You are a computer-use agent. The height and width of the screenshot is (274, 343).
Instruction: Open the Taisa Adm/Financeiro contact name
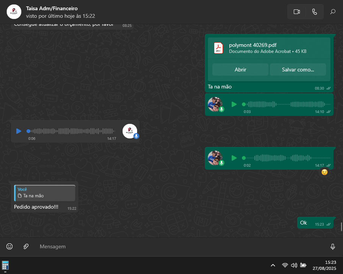52,8
